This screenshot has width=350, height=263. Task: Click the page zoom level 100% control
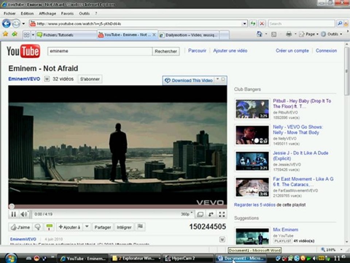tap(331, 249)
